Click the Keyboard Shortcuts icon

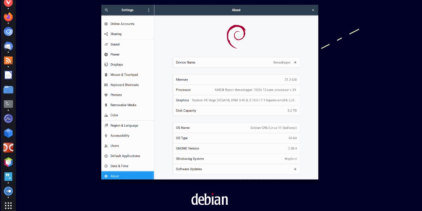point(106,85)
